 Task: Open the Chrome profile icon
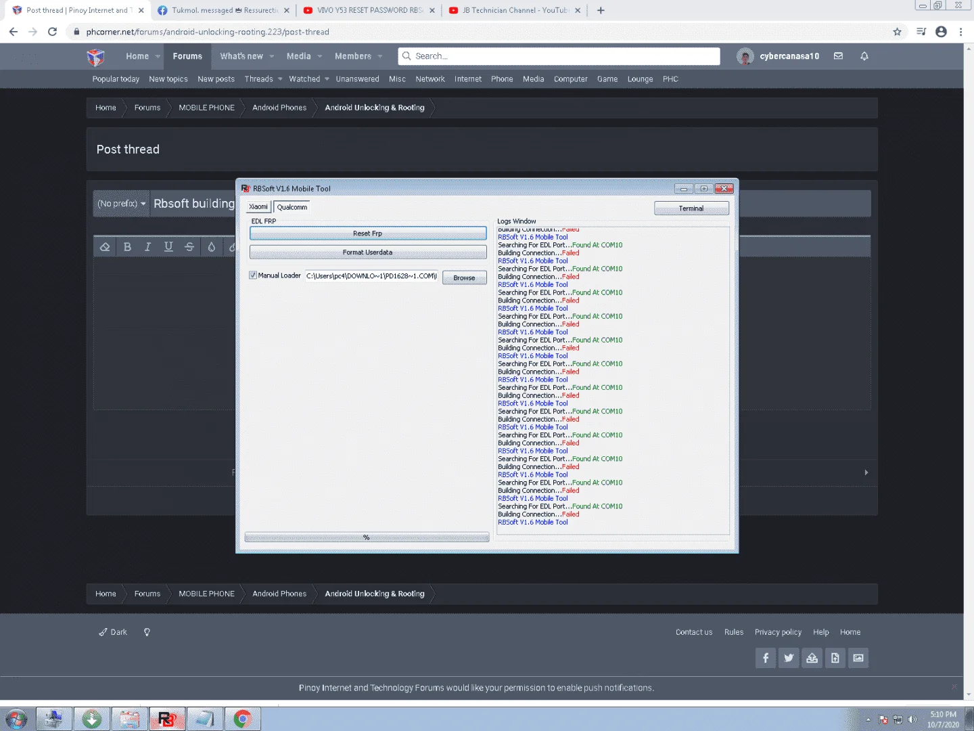[941, 32]
